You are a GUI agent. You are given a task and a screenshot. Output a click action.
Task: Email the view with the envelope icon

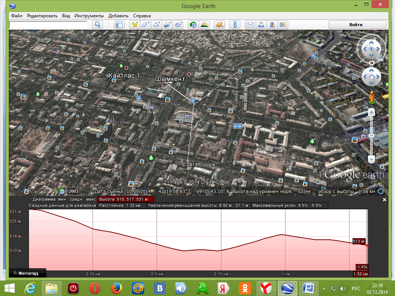point(250,25)
